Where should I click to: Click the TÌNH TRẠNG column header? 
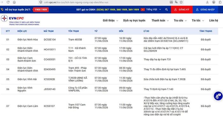click(x=206, y=31)
